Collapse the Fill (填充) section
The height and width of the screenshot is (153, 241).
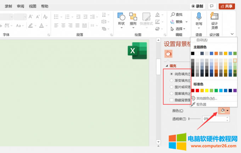click(167, 66)
